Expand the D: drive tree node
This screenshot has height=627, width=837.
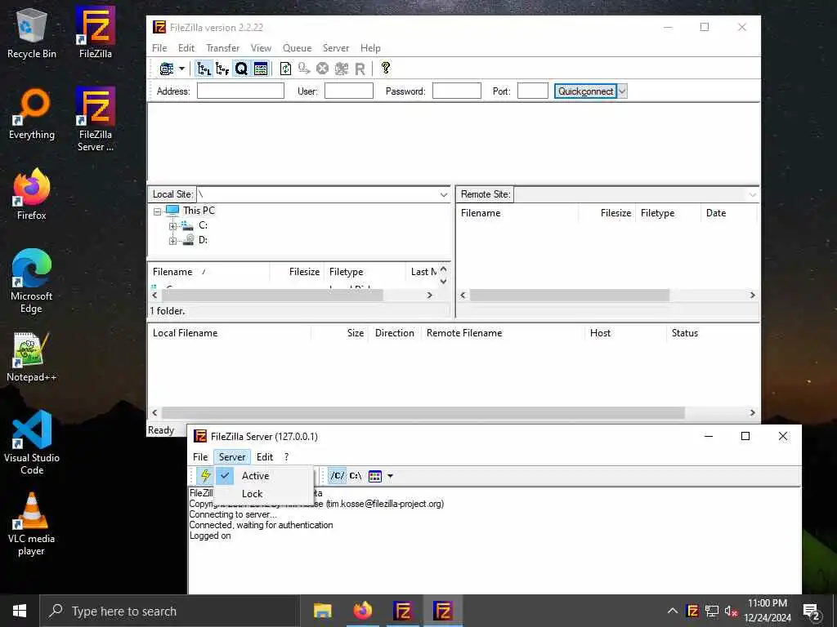tap(172, 241)
